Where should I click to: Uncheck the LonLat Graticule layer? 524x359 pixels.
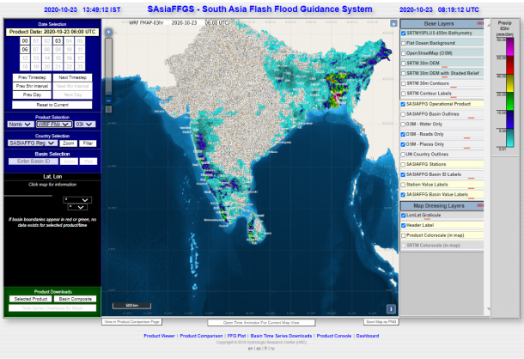pos(404,216)
